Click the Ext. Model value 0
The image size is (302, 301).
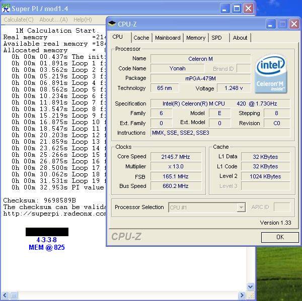219,123
